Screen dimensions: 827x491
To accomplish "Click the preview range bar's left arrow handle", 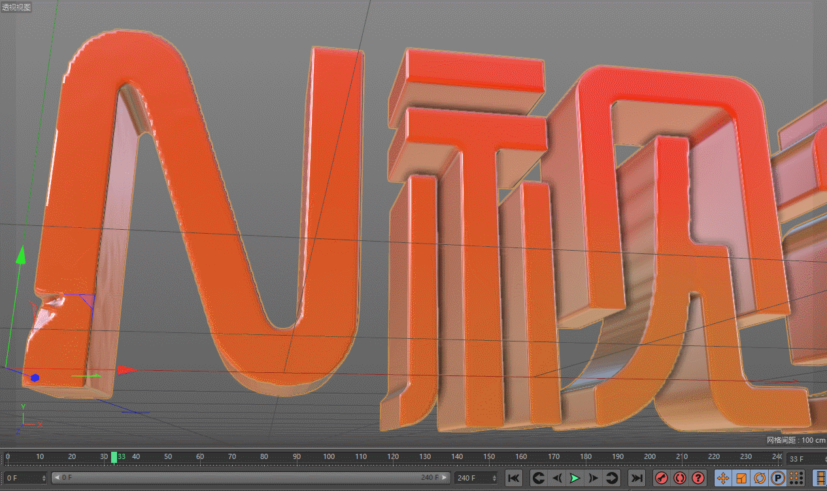I will (56, 478).
